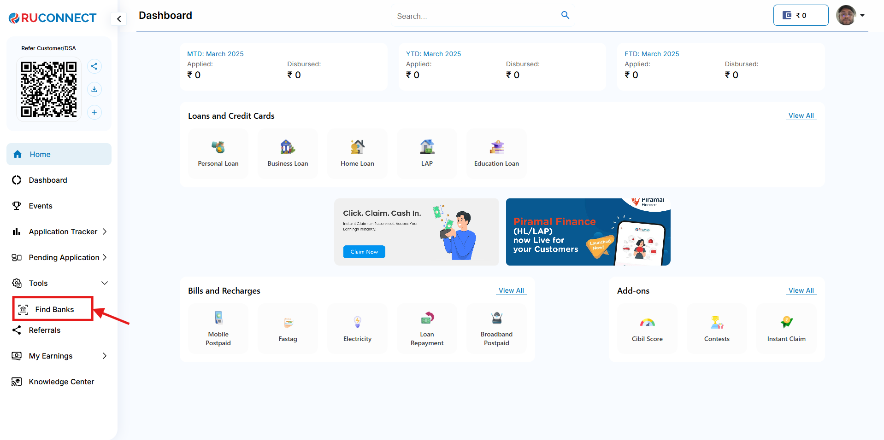Open Find Banks in the sidebar

[54, 309]
